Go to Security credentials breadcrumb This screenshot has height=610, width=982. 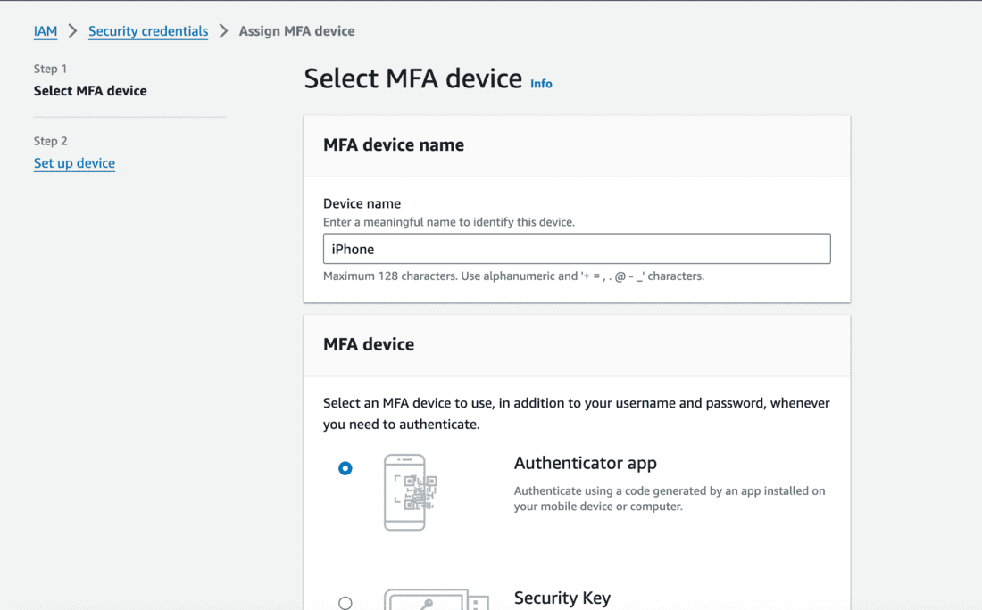[x=148, y=31]
